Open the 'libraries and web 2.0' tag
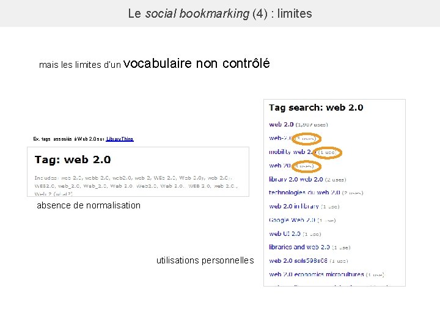The width and height of the screenshot is (440, 330). point(299,248)
